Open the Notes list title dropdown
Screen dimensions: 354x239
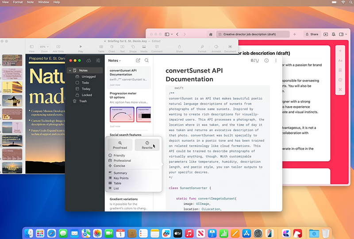tap(115, 61)
